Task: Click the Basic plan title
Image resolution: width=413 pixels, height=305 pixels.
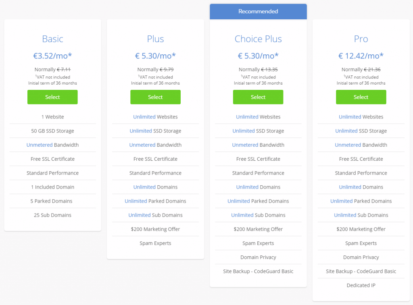Action: click(x=53, y=39)
